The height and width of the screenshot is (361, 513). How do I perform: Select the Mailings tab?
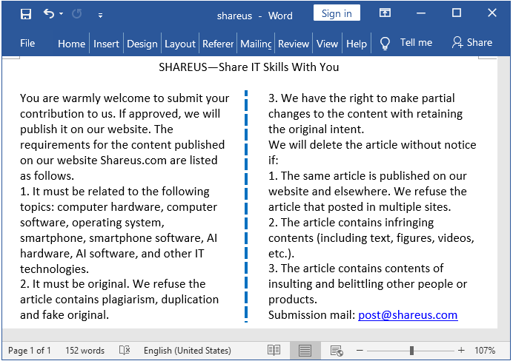click(256, 44)
